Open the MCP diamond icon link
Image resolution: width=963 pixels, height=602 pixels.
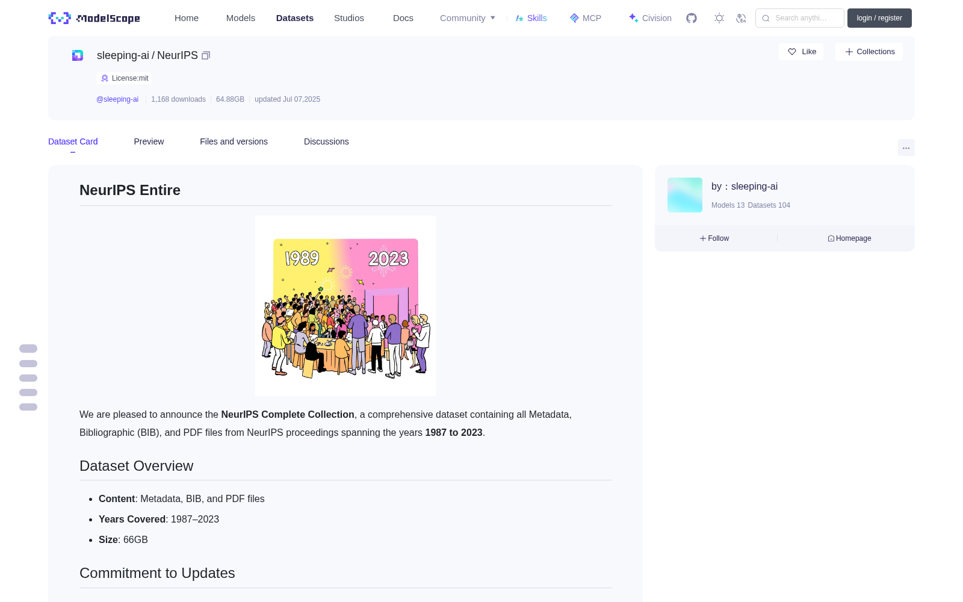click(585, 18)
